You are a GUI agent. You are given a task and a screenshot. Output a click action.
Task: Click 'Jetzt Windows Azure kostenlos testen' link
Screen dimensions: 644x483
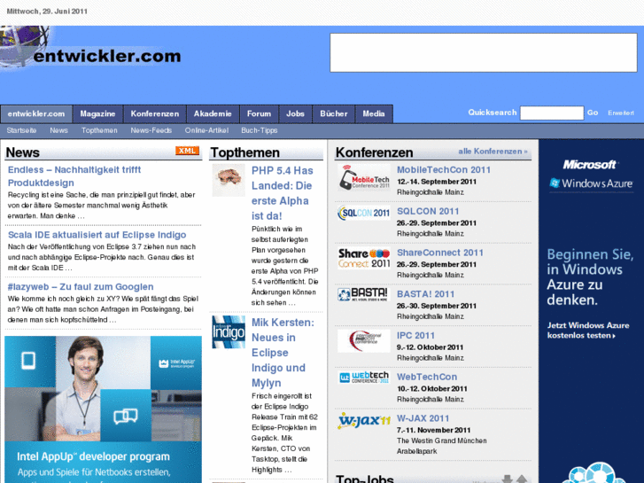[x=587, y=331]
